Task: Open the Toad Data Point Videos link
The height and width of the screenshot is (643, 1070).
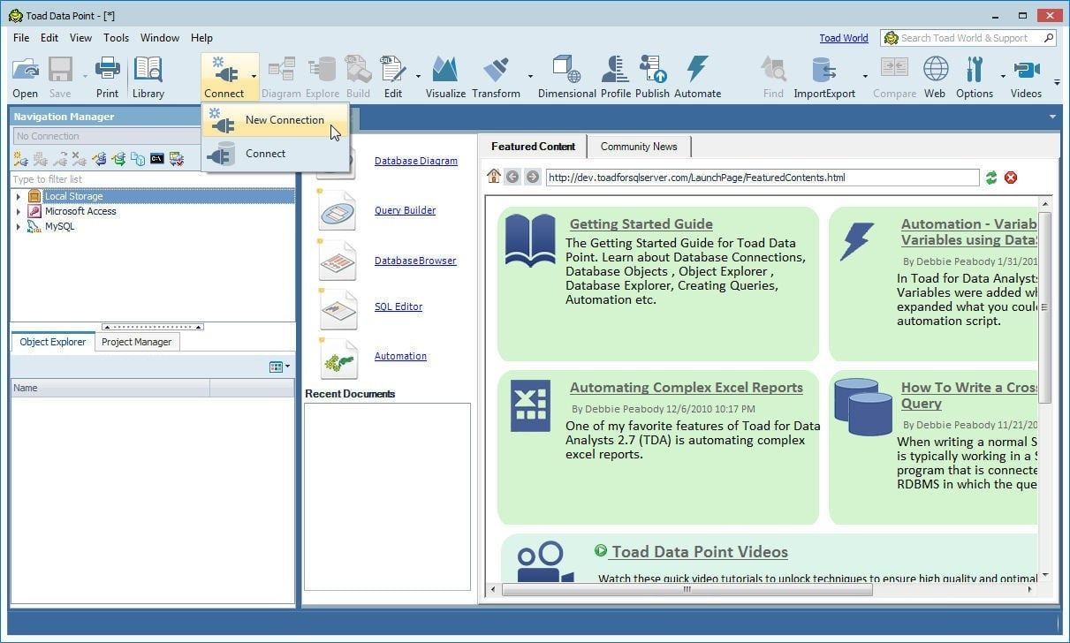Action: (x=699, y=552)
